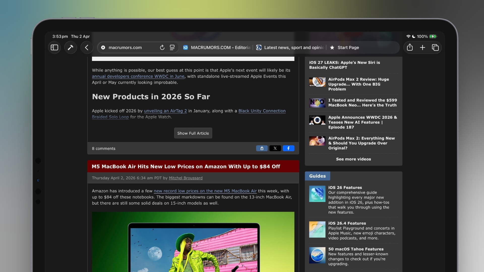Screen dimensions: 484x272
Task: Open the 'unveiling an AirTag 2' link
Action: tap(165, 111)
